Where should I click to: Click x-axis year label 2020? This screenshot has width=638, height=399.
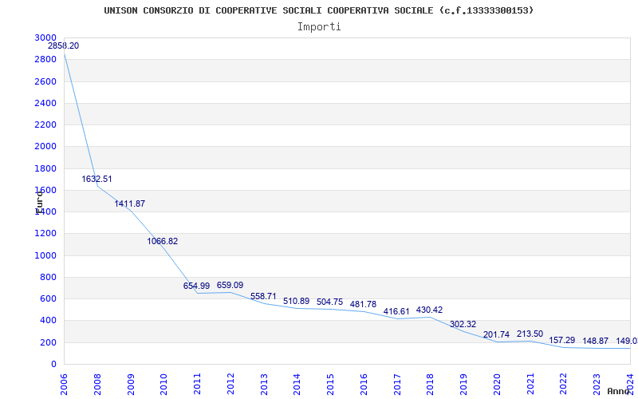point(497,385)
